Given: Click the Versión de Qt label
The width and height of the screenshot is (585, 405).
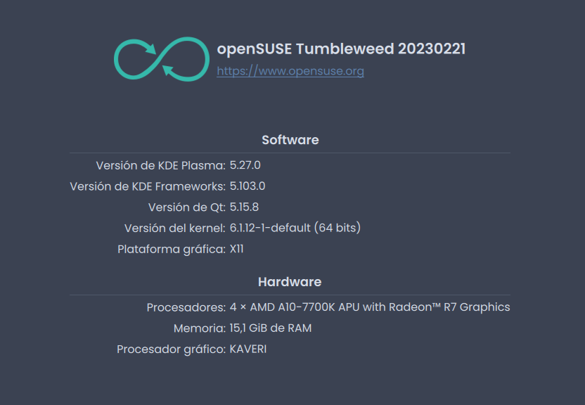Looking at the screenshot, I should (187, 207).
